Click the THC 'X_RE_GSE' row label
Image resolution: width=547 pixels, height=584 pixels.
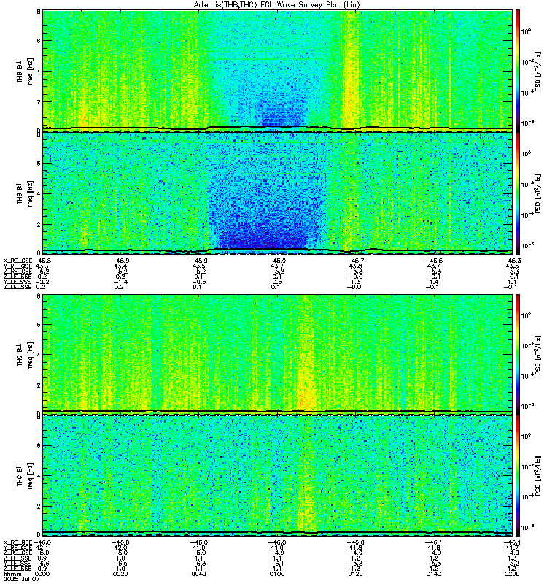click(18, 542)
